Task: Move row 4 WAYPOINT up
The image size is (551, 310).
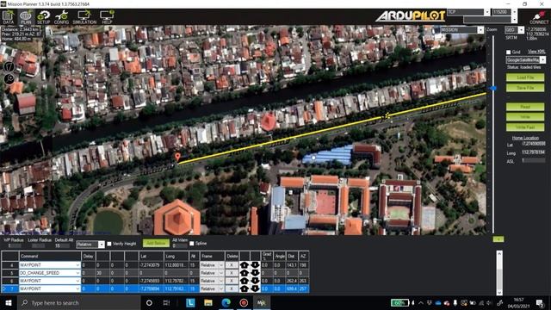Action: click(x=245, y=265)
